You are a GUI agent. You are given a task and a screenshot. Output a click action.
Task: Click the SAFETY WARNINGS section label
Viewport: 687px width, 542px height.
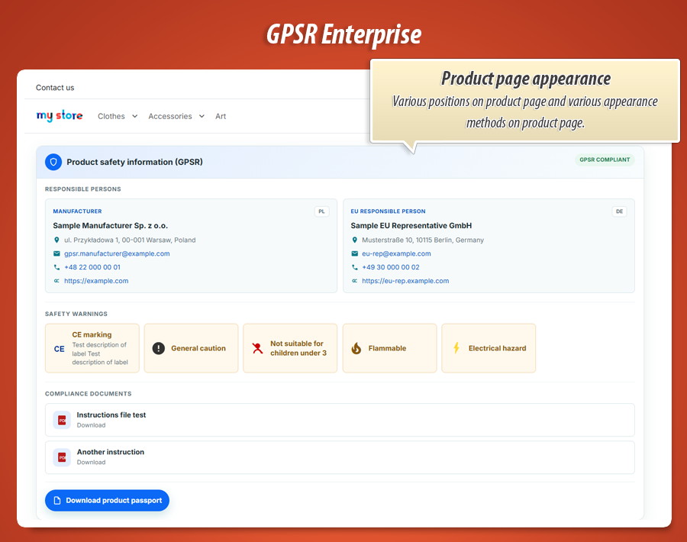76,315
